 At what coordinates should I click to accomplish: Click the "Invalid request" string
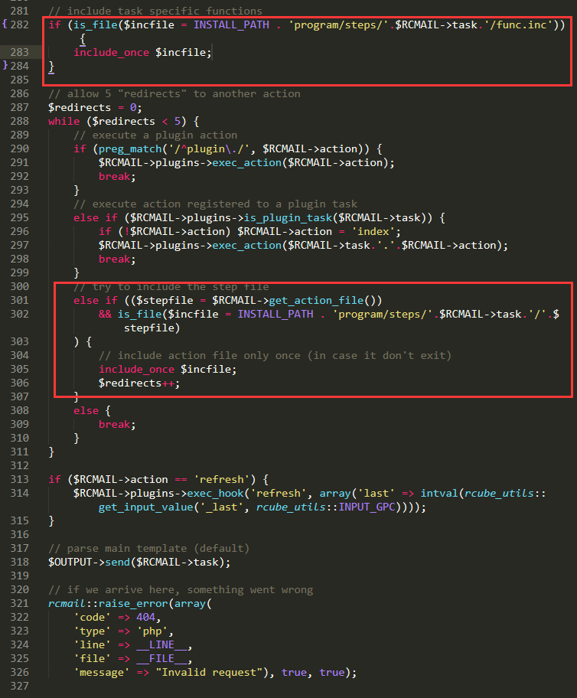209,672
